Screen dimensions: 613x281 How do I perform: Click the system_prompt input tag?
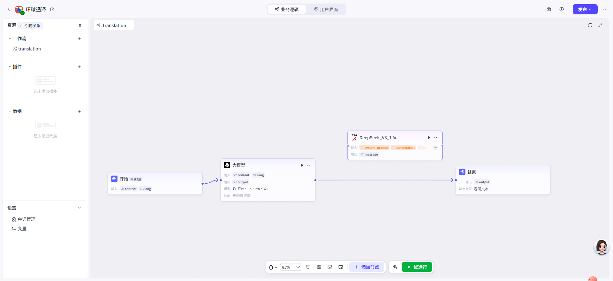pos(375,148)
